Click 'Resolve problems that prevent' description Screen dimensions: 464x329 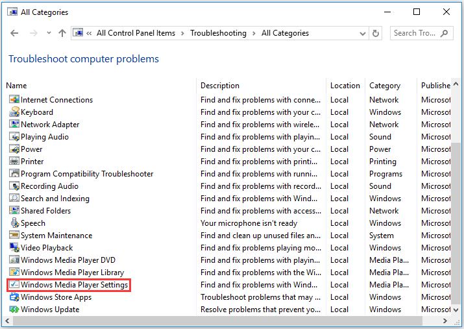[x=260, y=310]
